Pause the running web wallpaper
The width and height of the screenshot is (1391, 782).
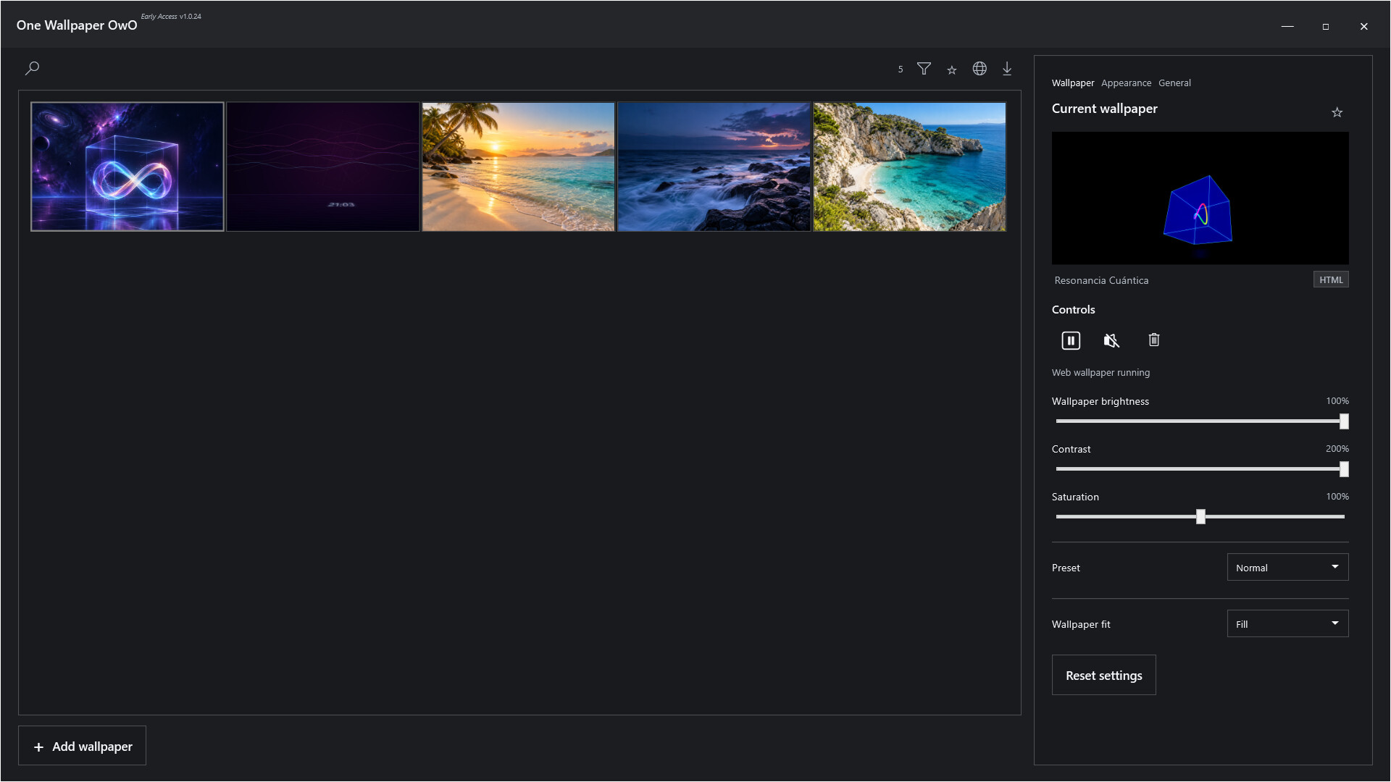pos(1071,340)
